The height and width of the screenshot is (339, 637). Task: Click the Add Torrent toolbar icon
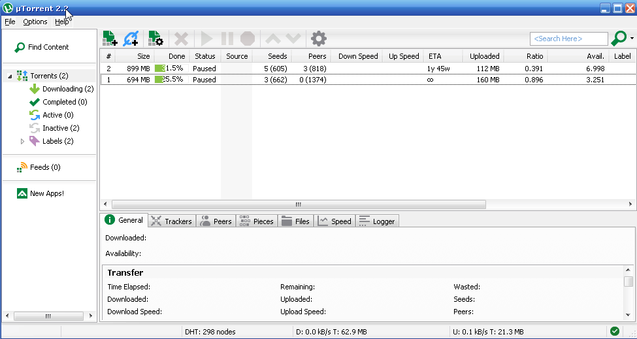coord(110,39)
